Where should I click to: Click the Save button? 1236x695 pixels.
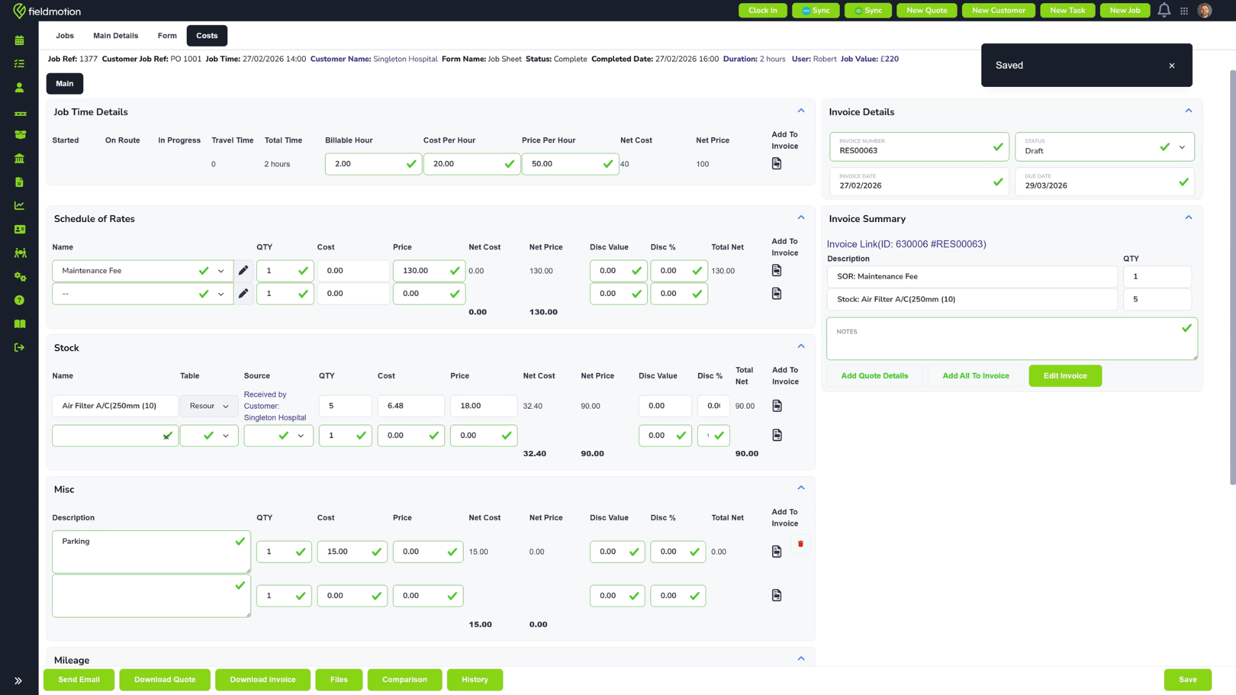click(1187, 680)
